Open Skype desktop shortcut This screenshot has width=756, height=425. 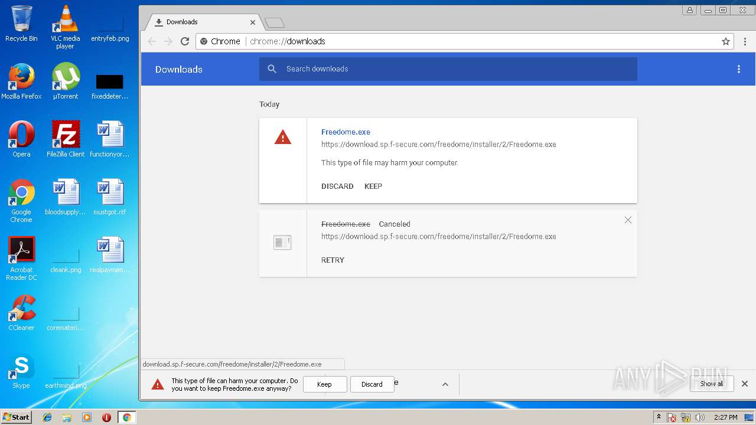(x=21, y=371)
